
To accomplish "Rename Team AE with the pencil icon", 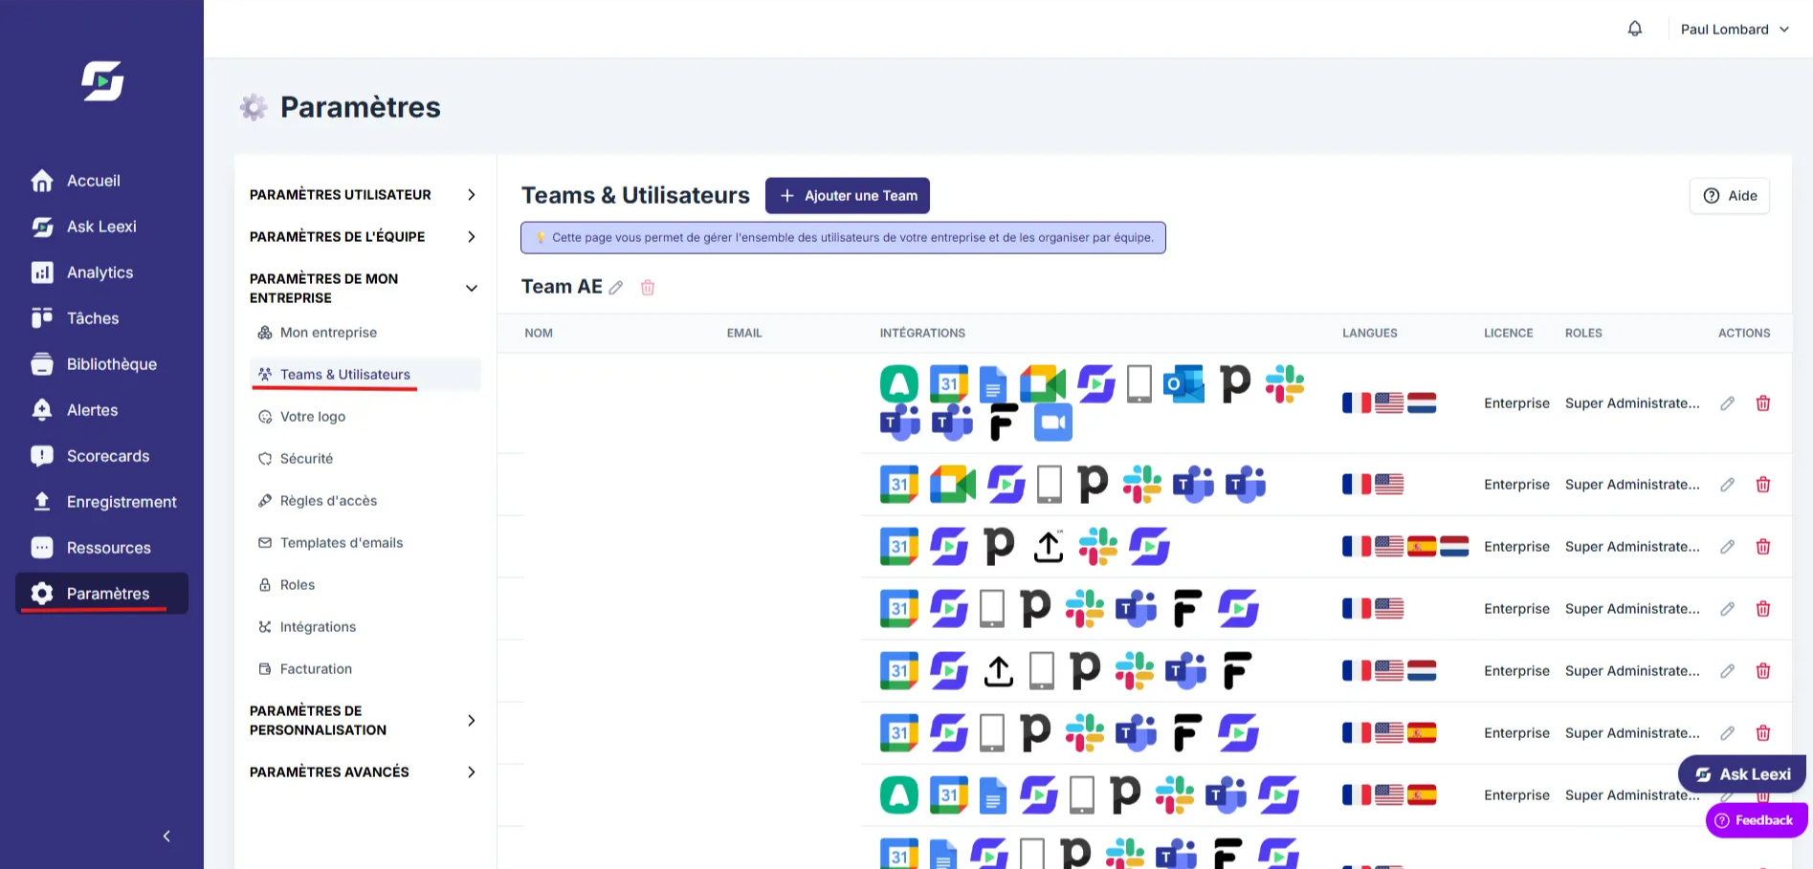I will click(x=616, y=288).
